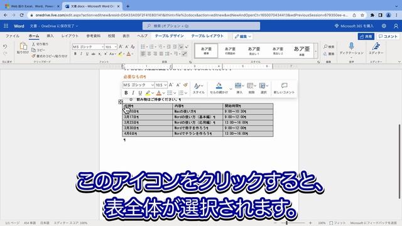Click Copy (コピー) in the ribbon
This screenshot has width=402, height=226.
[x=38, y=50]
